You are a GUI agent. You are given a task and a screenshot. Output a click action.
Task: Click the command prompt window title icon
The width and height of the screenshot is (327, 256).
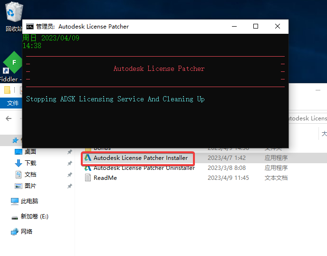click(x=30, y=27)
